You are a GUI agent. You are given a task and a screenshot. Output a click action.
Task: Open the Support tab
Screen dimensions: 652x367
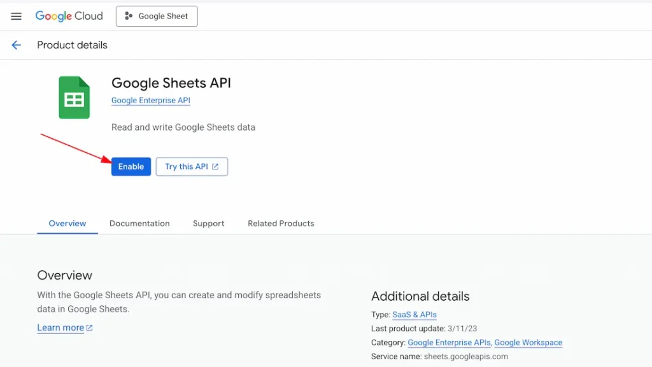click(x=208, y=224)
